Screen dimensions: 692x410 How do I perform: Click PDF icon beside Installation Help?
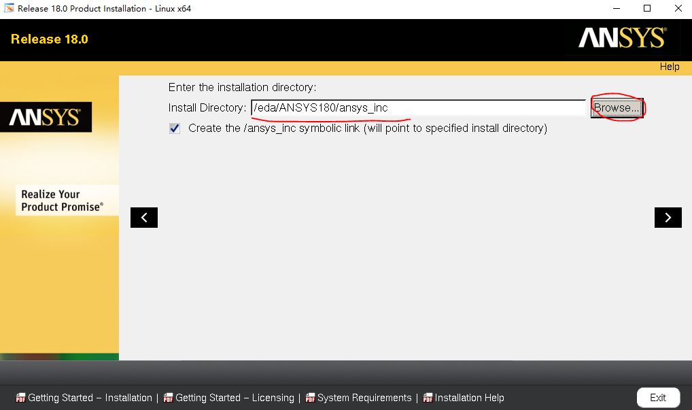tap(428, 398)
